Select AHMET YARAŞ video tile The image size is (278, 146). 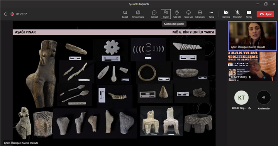click(x=252, y=66)
